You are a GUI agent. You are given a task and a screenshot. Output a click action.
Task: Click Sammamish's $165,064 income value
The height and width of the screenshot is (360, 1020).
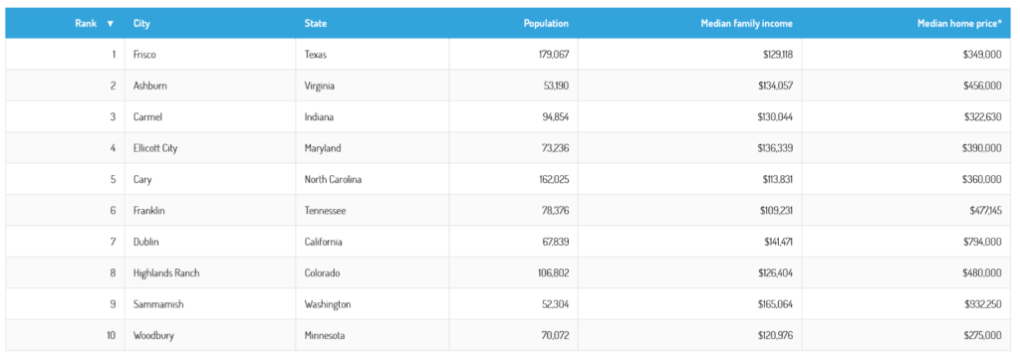[x=775, y=304]
